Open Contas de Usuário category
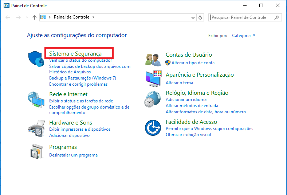The image size is (287, 195). point(189,55)
